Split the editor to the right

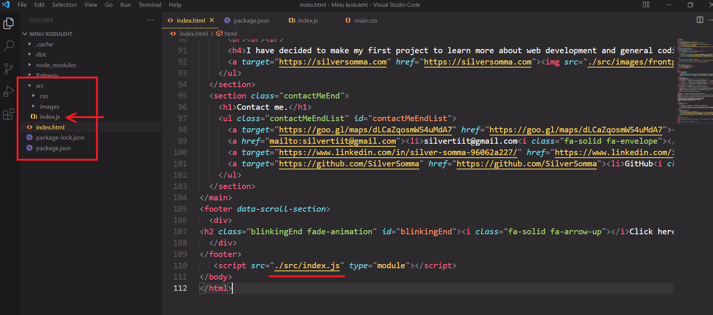pyautogui.click(x=700, y=20)
